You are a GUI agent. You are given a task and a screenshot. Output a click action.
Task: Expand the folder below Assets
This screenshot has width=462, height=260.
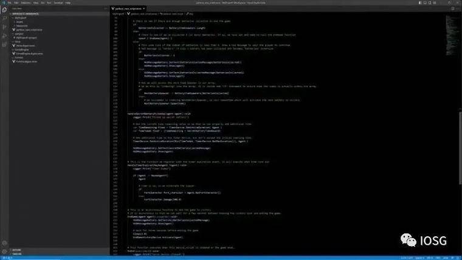coord(59,26)
